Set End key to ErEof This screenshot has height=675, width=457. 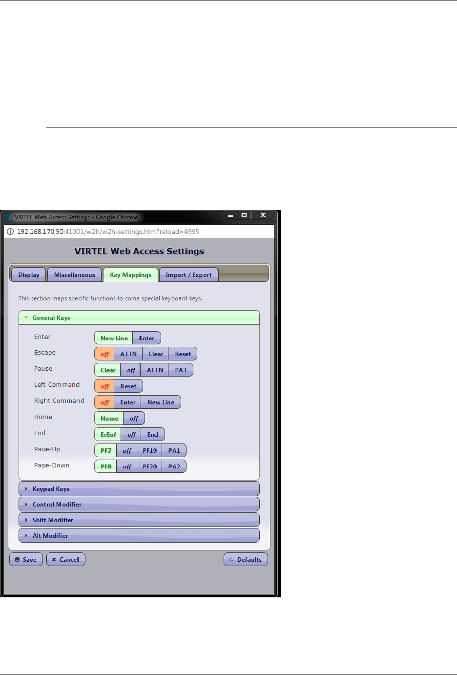click(x=108, y=435)
